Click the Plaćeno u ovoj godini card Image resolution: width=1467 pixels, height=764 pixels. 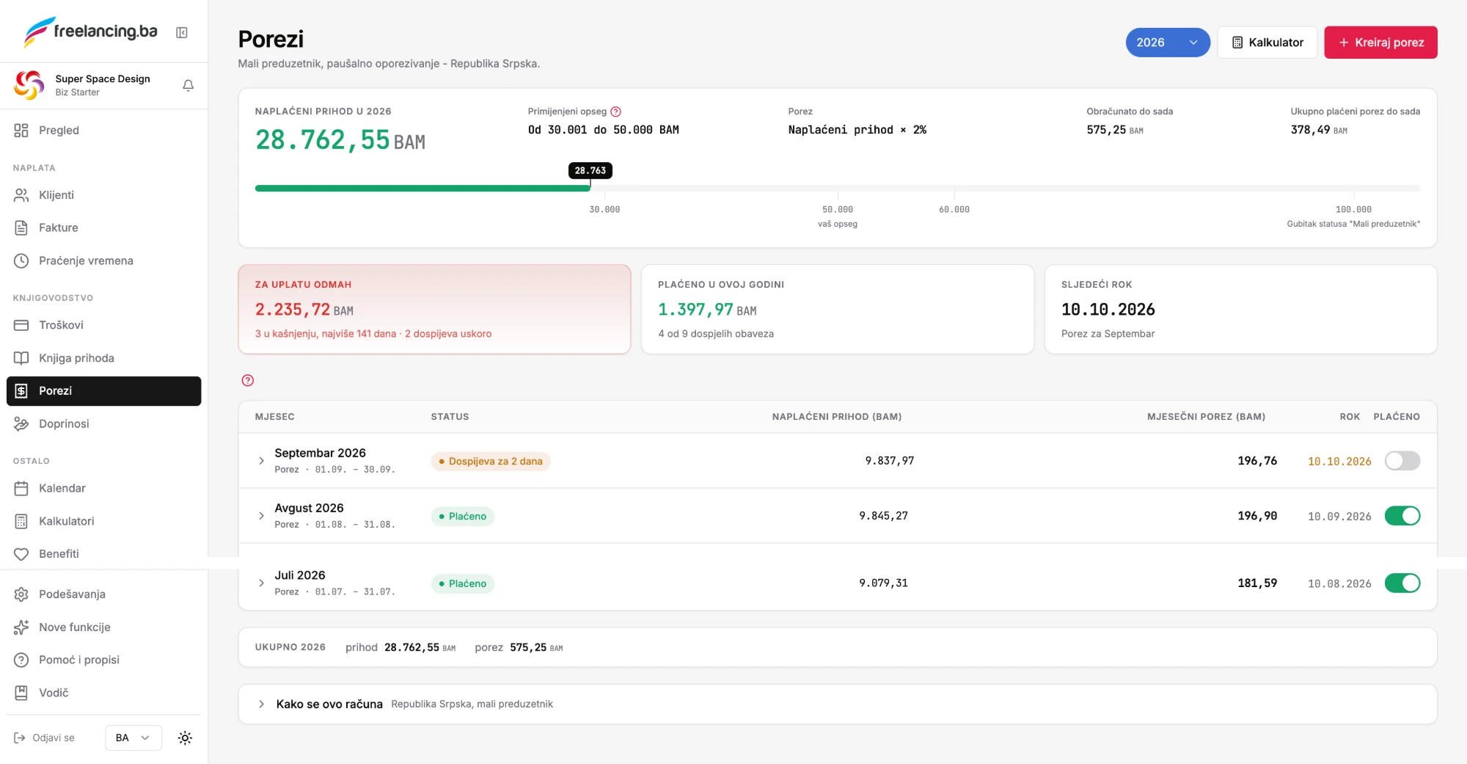pyautogui.click(x=838, y=310)
